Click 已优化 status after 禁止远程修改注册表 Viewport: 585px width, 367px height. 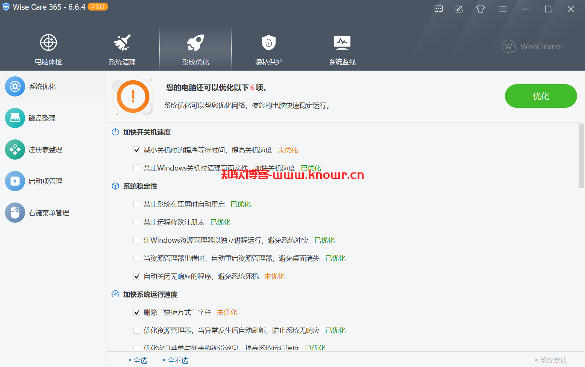[220, 222]
